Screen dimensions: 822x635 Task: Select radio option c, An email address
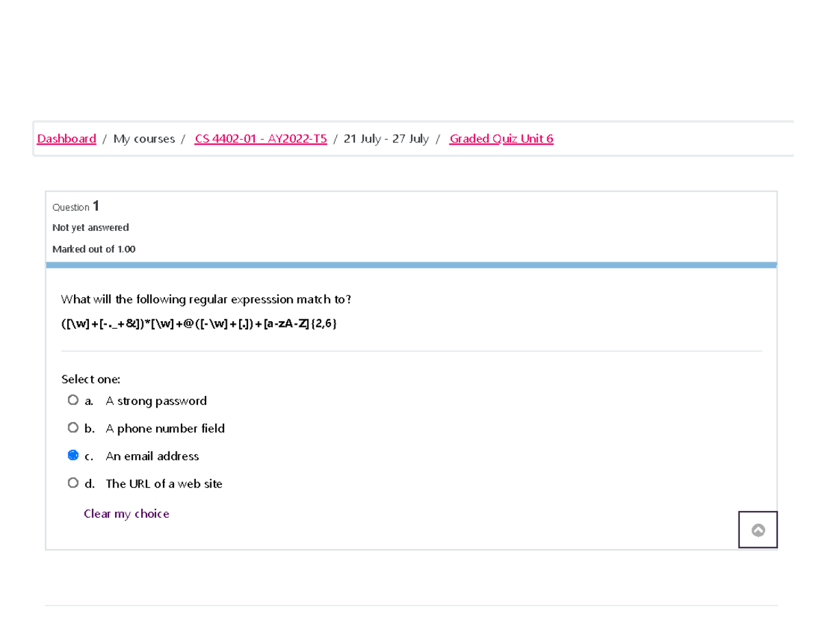click(x=73, y=455)
